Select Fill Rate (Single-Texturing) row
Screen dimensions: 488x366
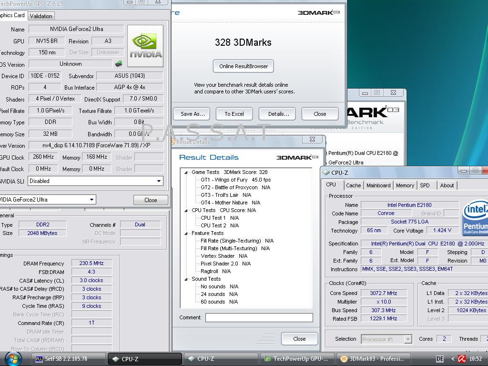tap(237, 241)
